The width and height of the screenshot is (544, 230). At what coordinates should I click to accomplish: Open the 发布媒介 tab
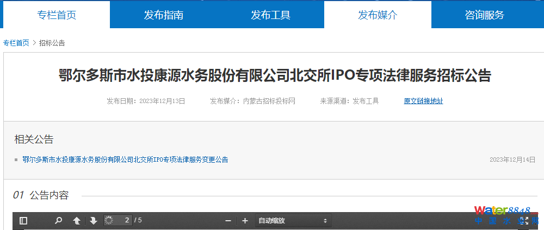click(x=378, y=15)
